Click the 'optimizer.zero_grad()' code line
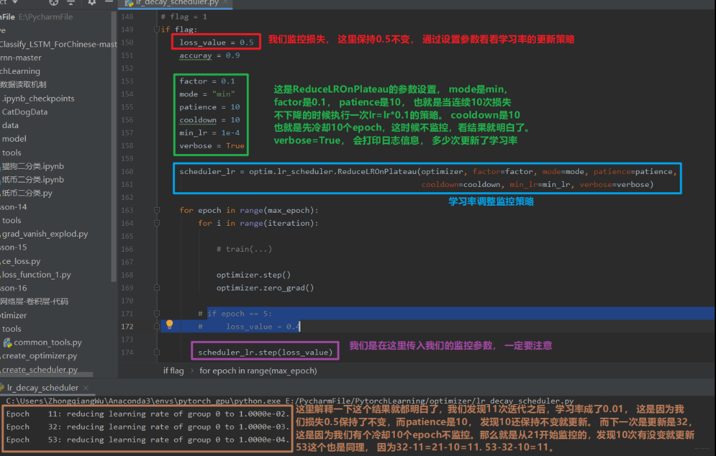716x456 pixels. pos(265,288)
